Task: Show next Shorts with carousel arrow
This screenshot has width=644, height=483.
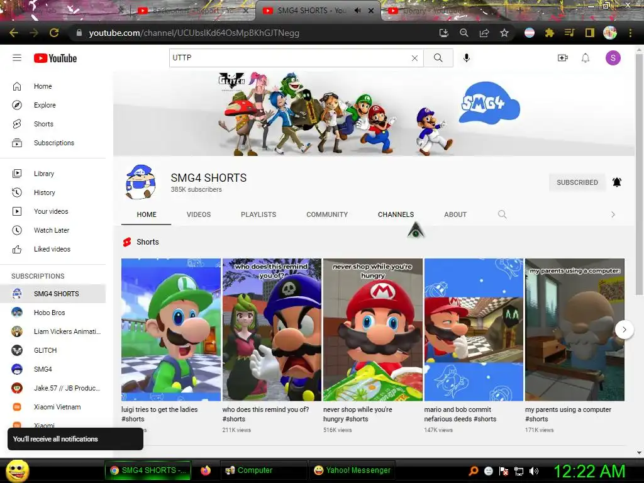Action: (625, 330)
